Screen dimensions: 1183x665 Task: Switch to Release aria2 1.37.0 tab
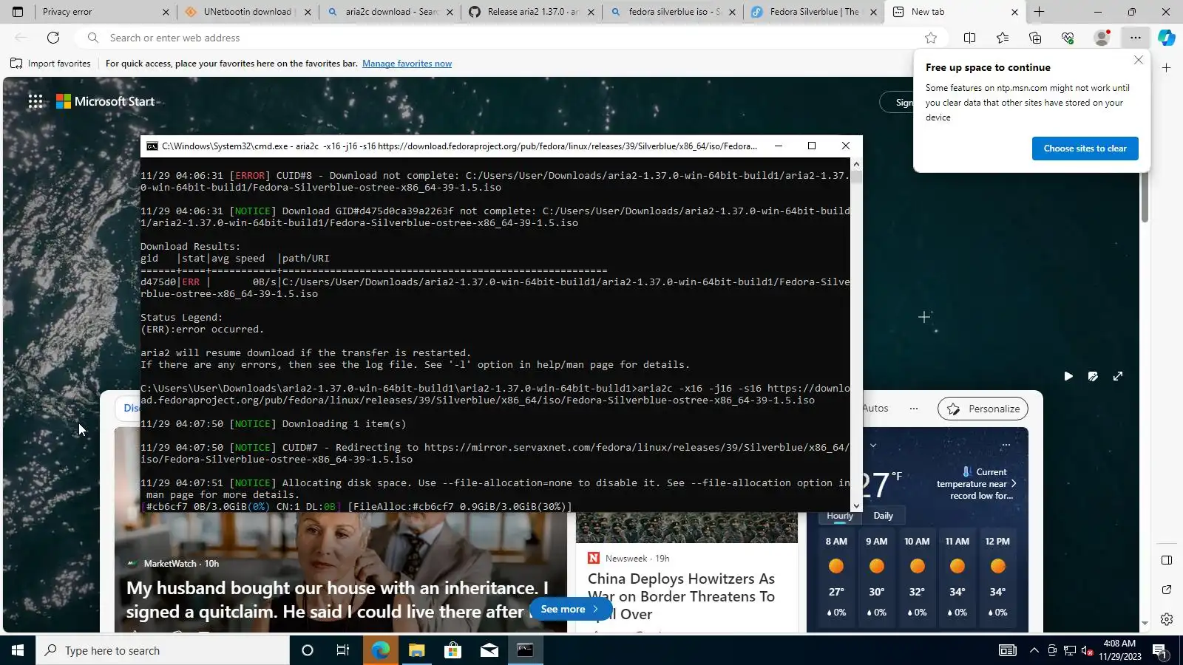click(532, 12)
